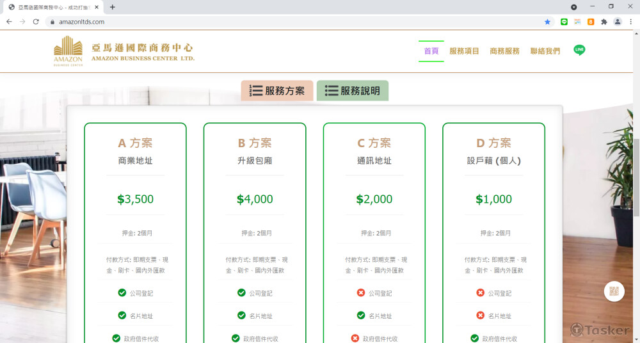640x343 pixels.
Task: Open the Chrome profile avatar
Action: pyautogui.click(x=617, y=22)
